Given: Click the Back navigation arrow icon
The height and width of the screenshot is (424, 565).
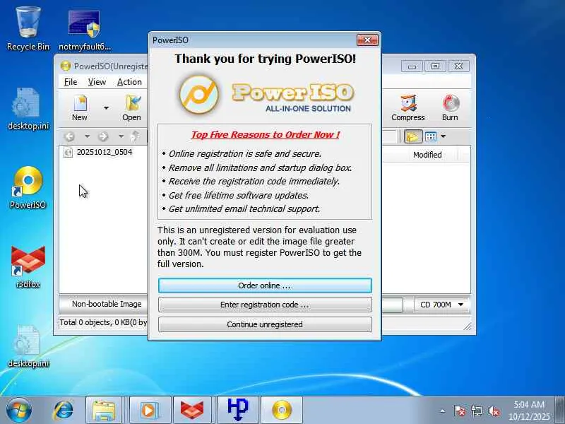Looking at the screenshot, I should tap(69, 136).
